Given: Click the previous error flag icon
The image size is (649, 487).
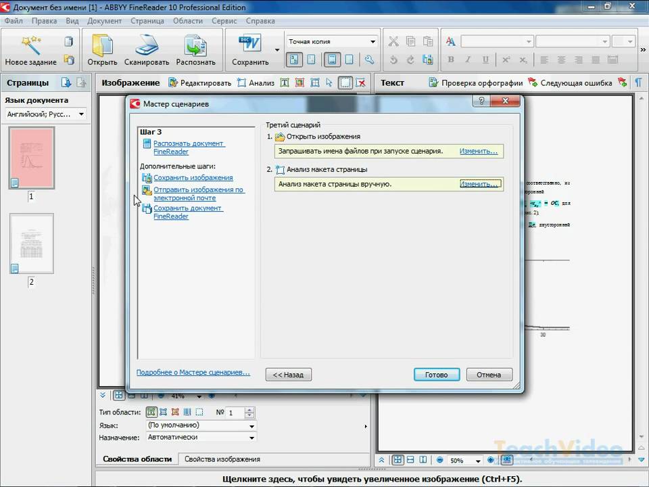Looking at the screenshot, I should click(x=622, y=83).
